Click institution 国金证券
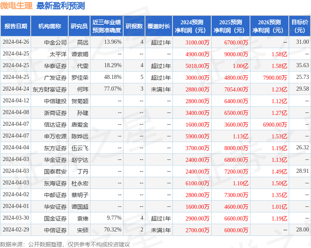This screenshot has height=248, width=311. click(55, 218)
